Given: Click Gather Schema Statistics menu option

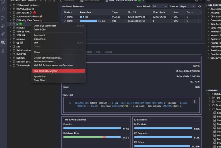Looking at the screenshot, I should 48,58.
